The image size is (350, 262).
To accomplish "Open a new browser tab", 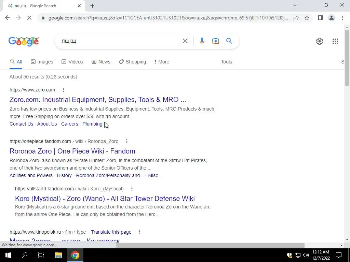I will pyautogui.click(x=92, y=6).
